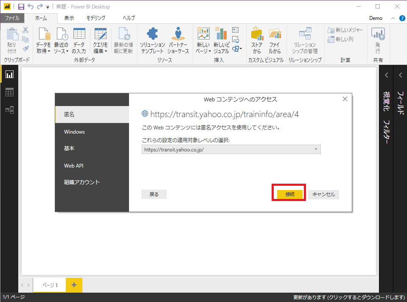Open the 新しいページ dropdown

(x=203, y=40)
